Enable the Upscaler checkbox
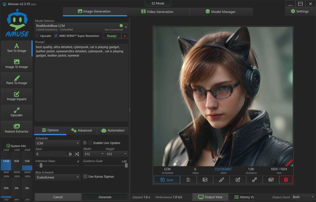The image size is (316, 202). click(x=37, y=36)
